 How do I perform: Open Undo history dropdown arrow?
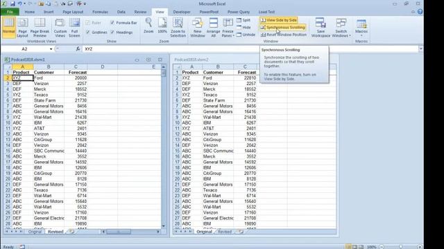[25, 3]
